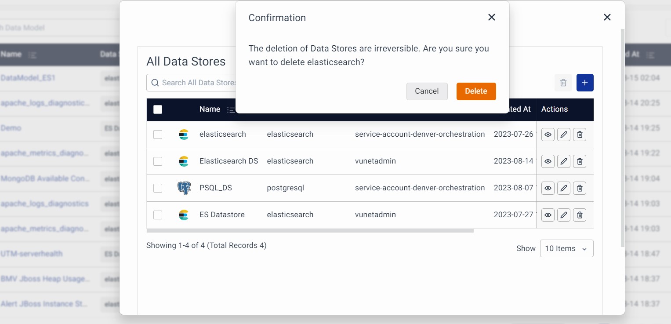This screenshot has height=324, width=671.
Task: Click the edit pencil icon for elasticsearch row
Action: (x=564, y=135)
